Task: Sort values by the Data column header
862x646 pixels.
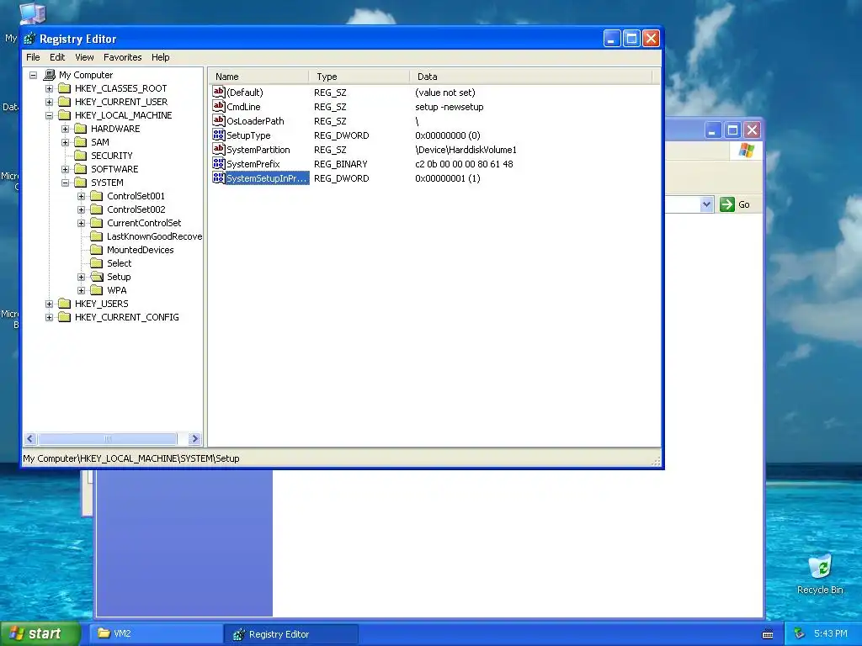Action: (530, 77)
